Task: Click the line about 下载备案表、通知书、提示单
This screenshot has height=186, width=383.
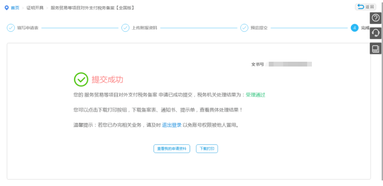Action: [158, 110]
